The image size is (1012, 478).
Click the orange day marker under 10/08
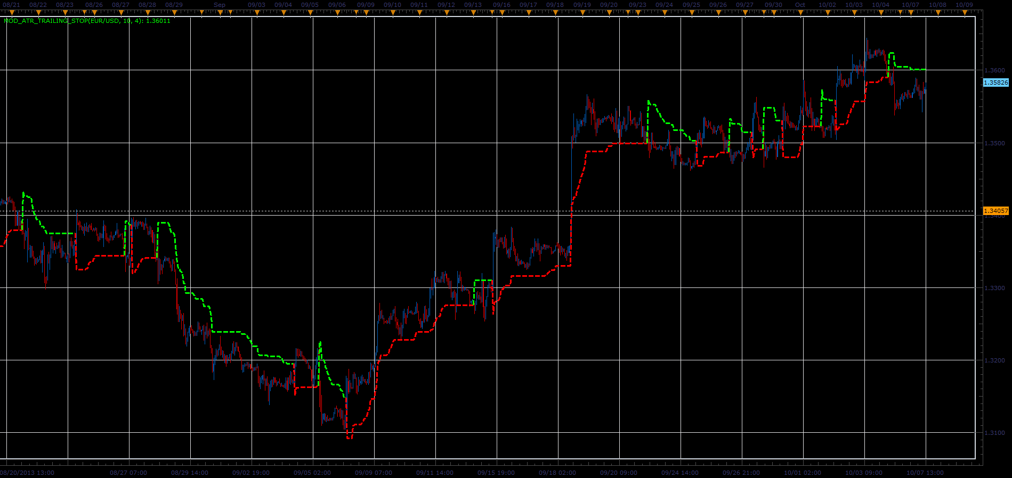pos(938,12)
